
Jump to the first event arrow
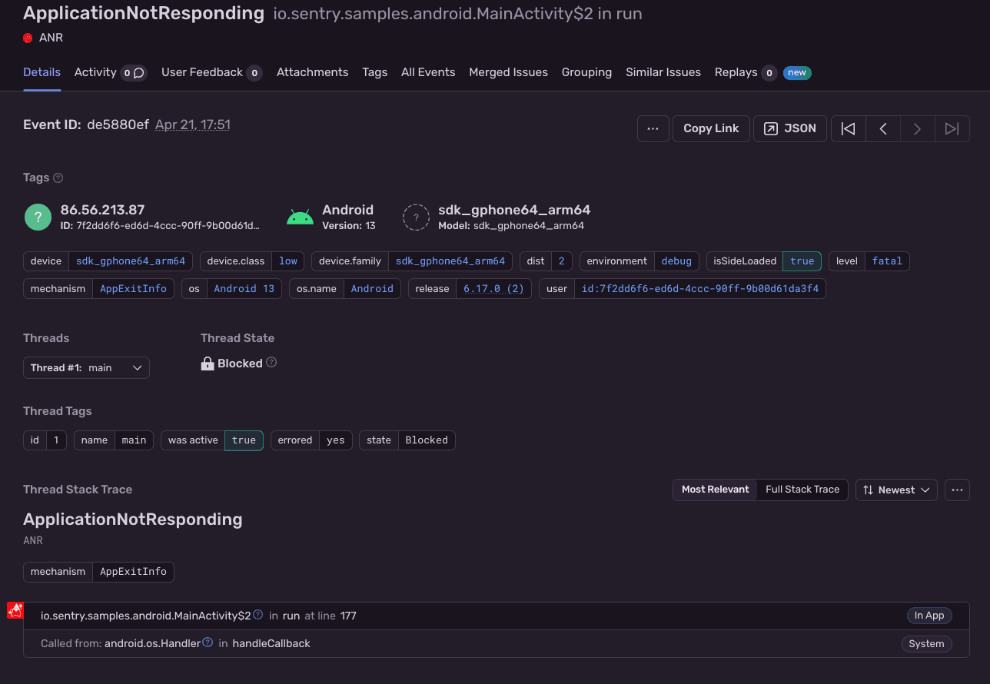click(x=848, y=128)
